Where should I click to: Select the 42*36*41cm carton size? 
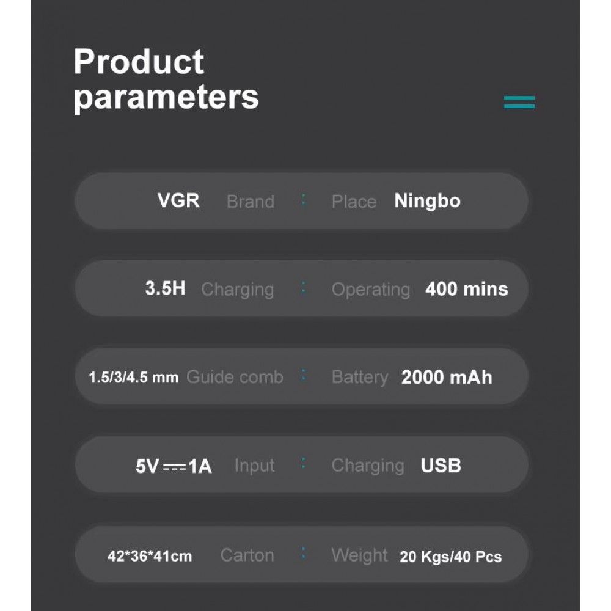pyautogui.click(x=150, y=556)
